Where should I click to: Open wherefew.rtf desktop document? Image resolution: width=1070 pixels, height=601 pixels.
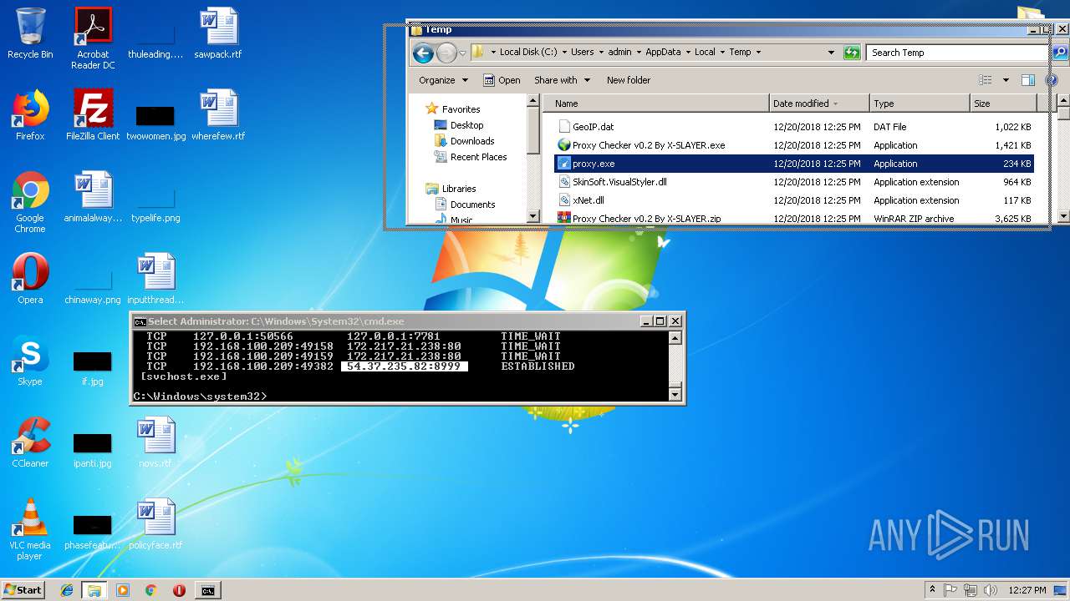click(x=218, y=115)
